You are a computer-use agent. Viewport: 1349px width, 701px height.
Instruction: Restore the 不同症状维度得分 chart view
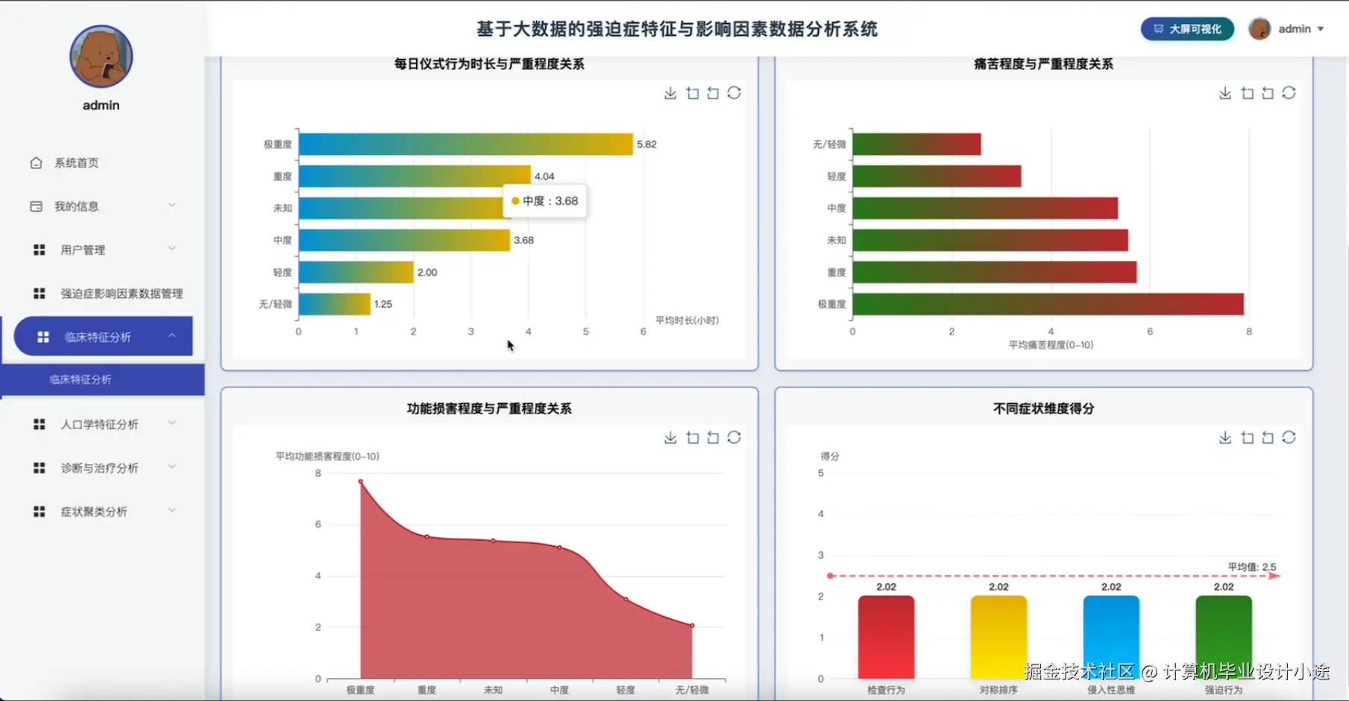tap(1268, 437)
